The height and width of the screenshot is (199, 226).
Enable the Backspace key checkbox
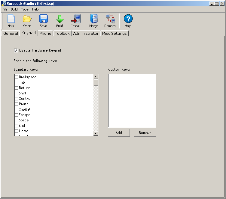point(17,77)
